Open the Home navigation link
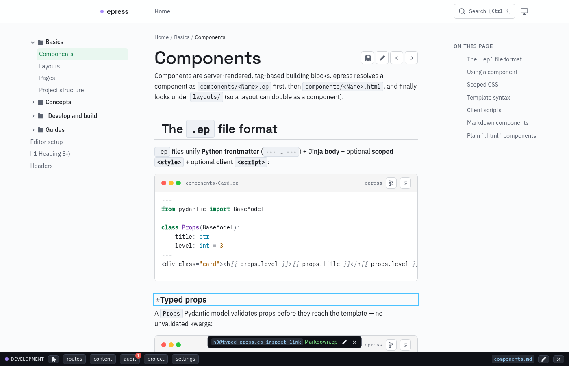Image resolution: width=569 pixels, height=366 pixels. [162, 11]
